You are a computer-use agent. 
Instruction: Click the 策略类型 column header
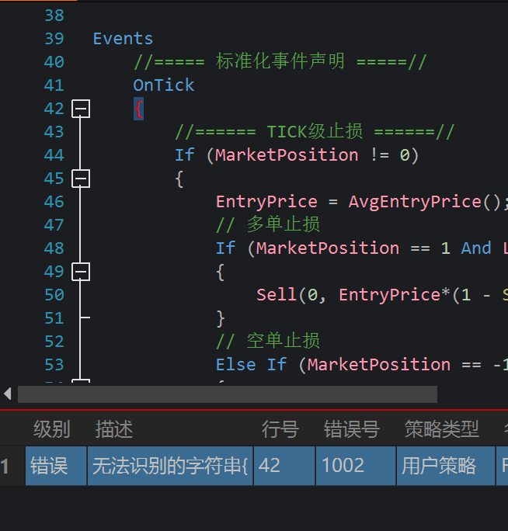point(441,429)
